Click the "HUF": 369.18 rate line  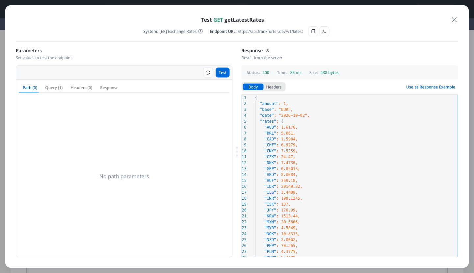(x=281, y=181)
